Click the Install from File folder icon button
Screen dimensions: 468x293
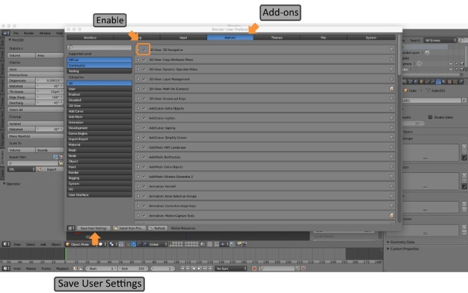pyautogui.click(x=129, y=228)
